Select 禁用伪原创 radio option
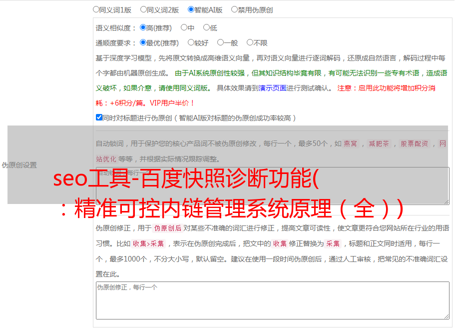Viewport: 455px width, 329px height. [x=234, y=9]
